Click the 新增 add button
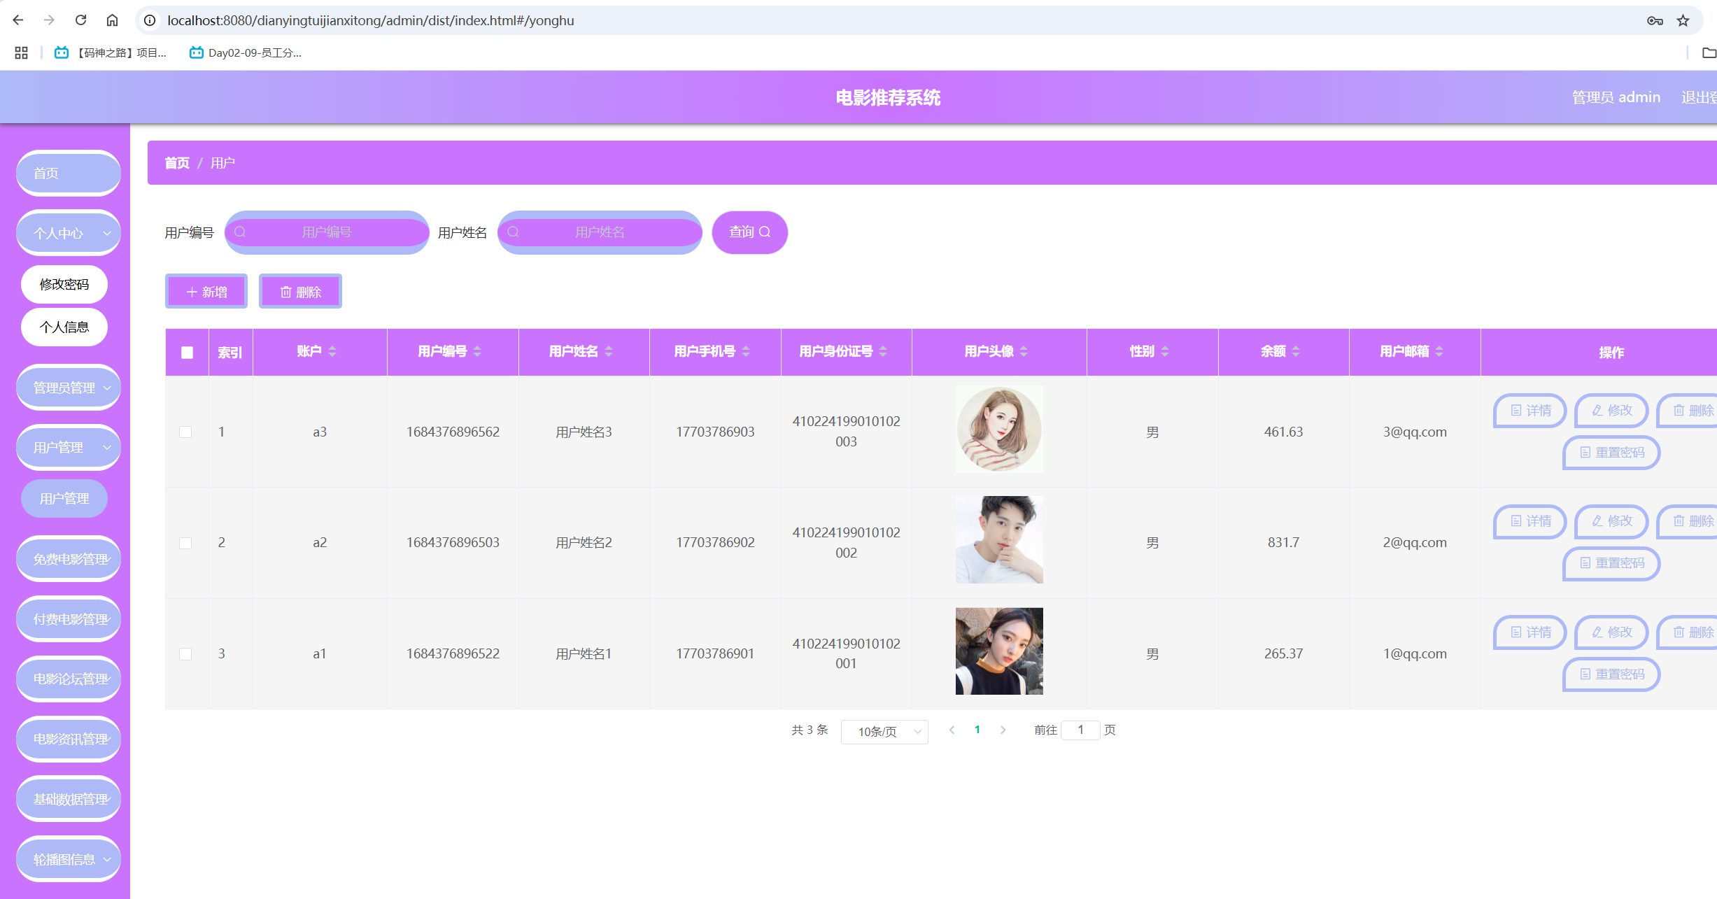The width and height of the screenshot is (1717, 899). [x=206, y=292]
